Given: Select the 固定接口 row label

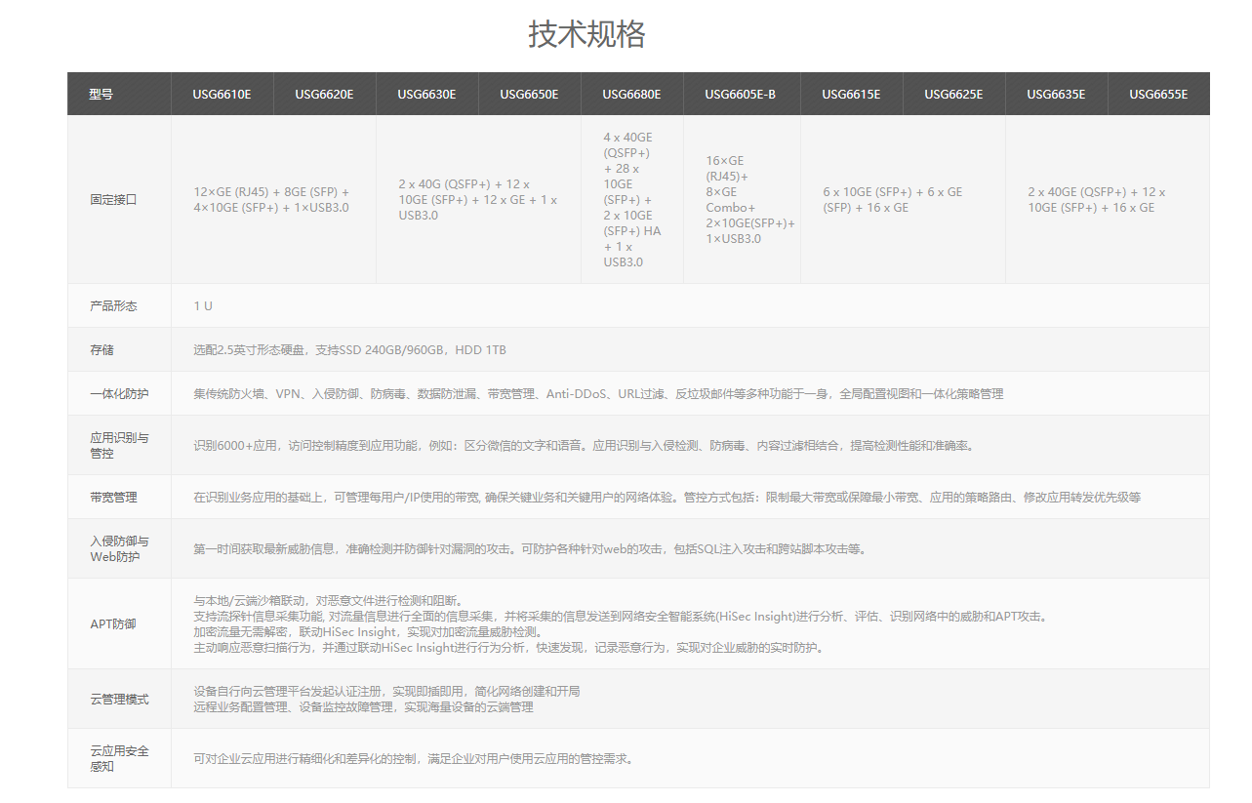Looking at the screenshot, I should pos(113,200).
